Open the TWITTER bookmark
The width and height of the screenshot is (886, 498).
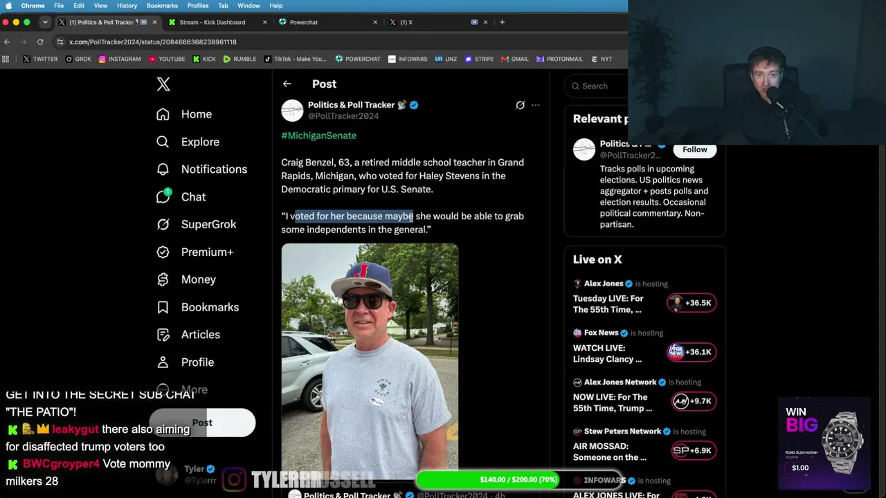(x=40, y=59)
